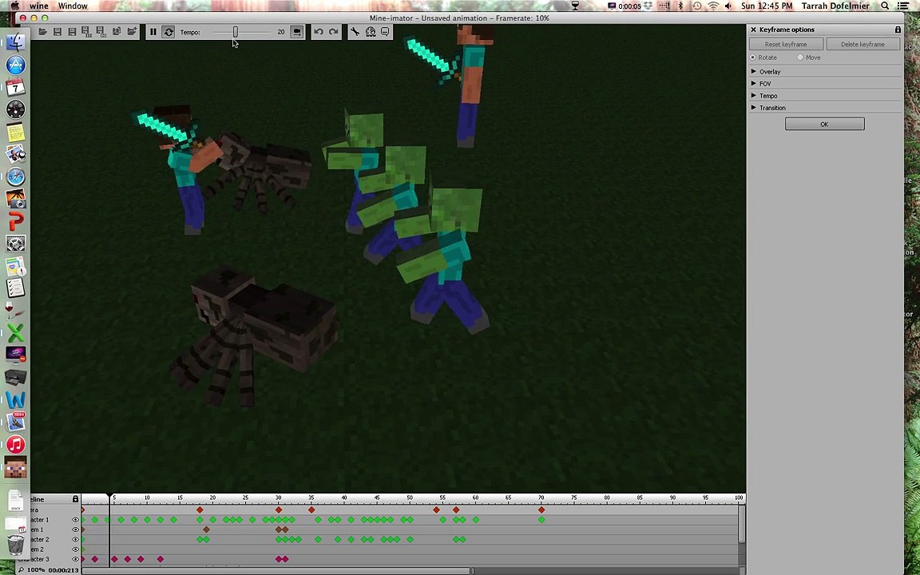Select the Rotate radio button
This screenshot has width=920, height=575.
pos(753,57)
